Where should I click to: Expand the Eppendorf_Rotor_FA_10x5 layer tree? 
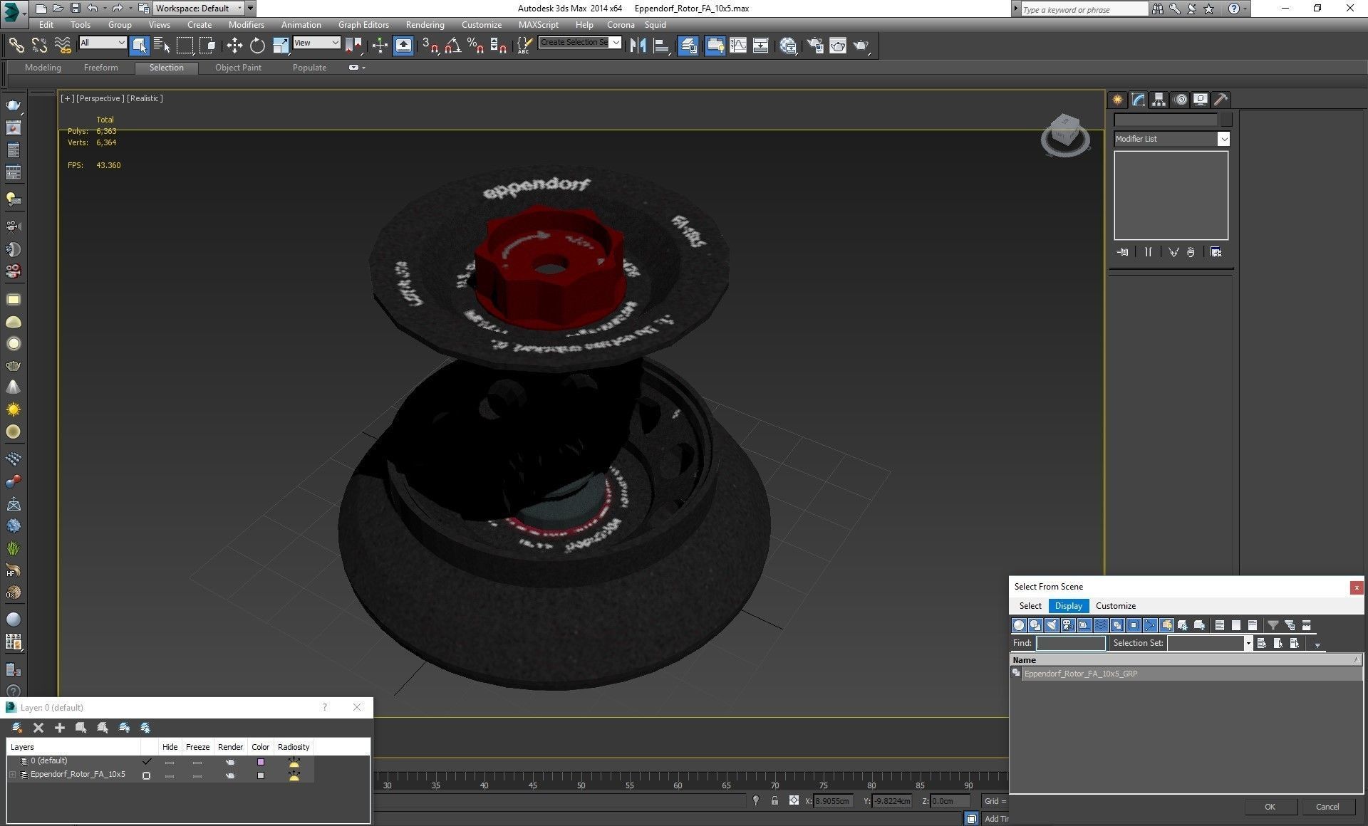click(x=13, y=775)
